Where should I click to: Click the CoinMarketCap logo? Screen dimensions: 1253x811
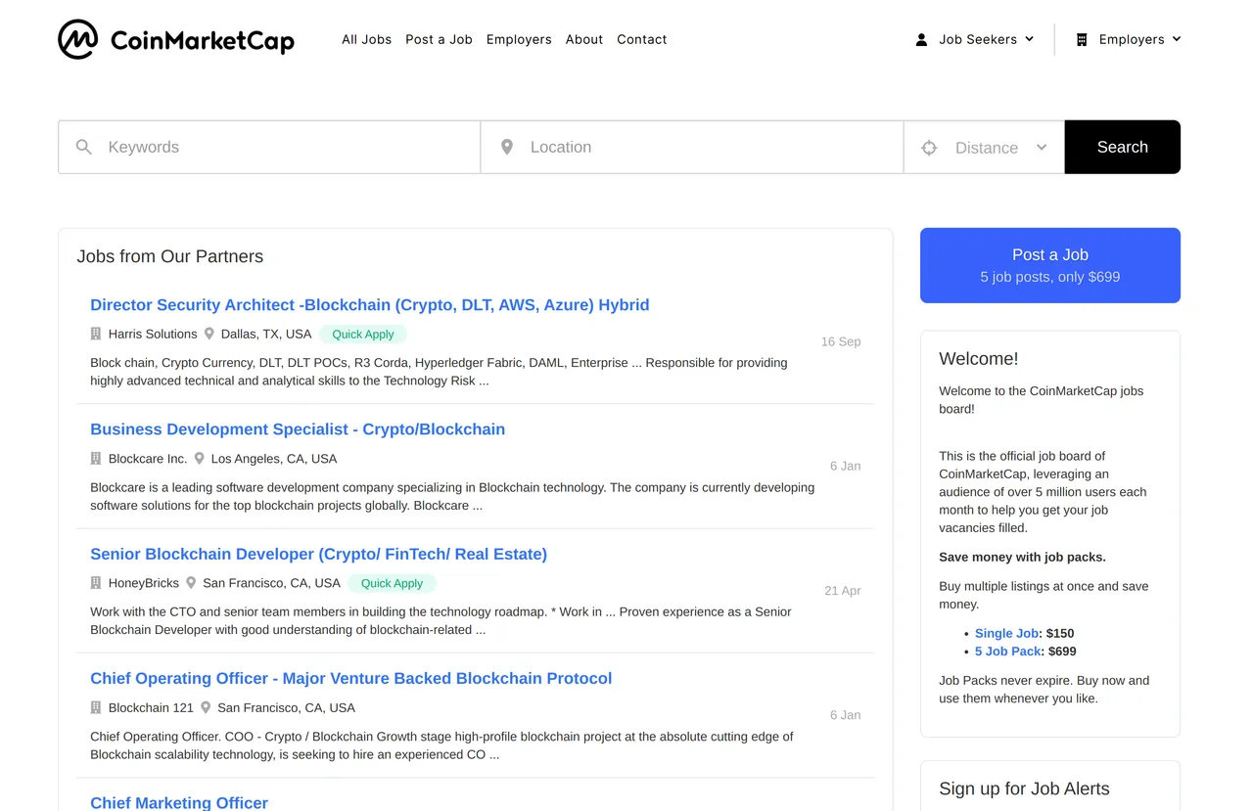[176, 39]
